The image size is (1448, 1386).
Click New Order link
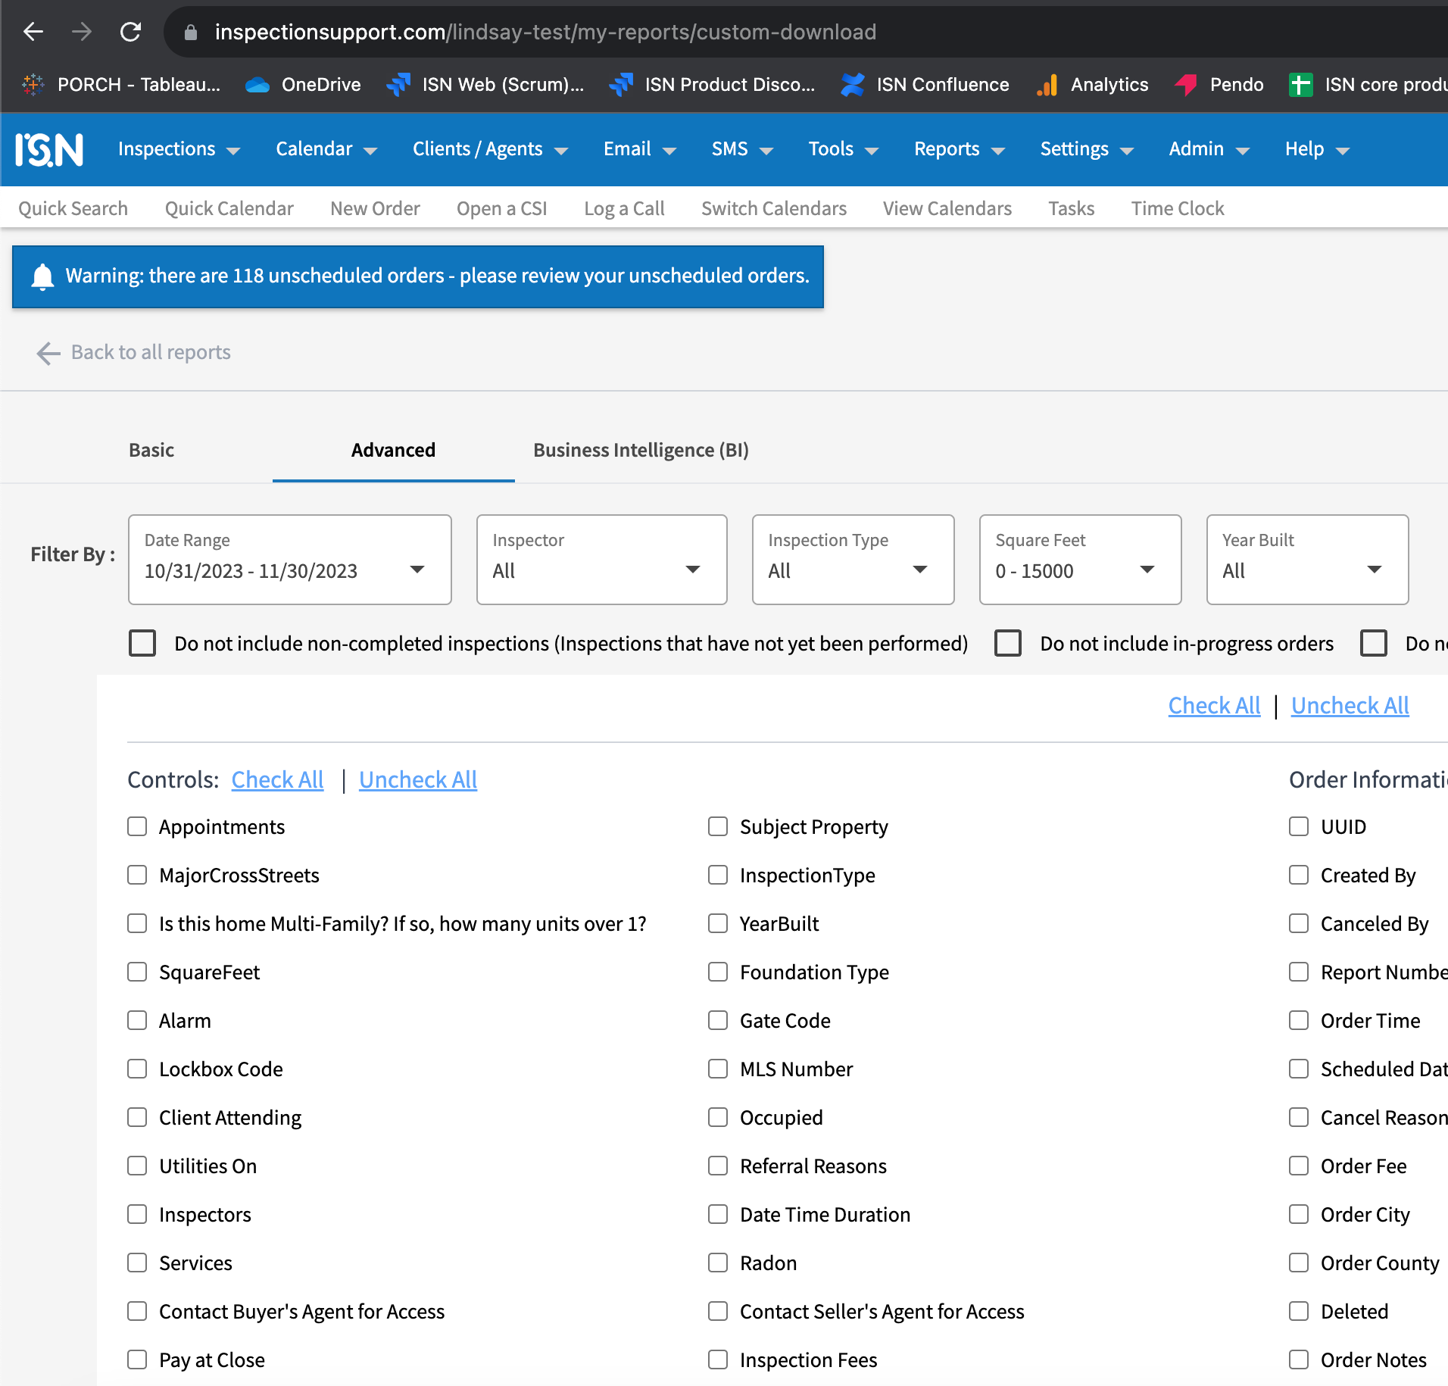pos(375,208)
